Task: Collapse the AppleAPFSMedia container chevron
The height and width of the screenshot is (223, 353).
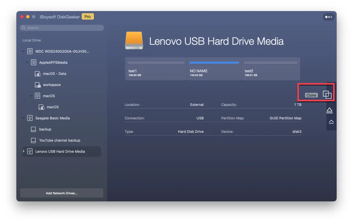Action: pos(27,63)
